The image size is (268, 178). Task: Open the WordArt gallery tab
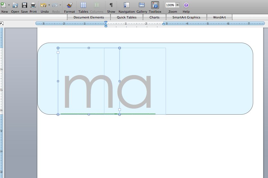(220, 17)
